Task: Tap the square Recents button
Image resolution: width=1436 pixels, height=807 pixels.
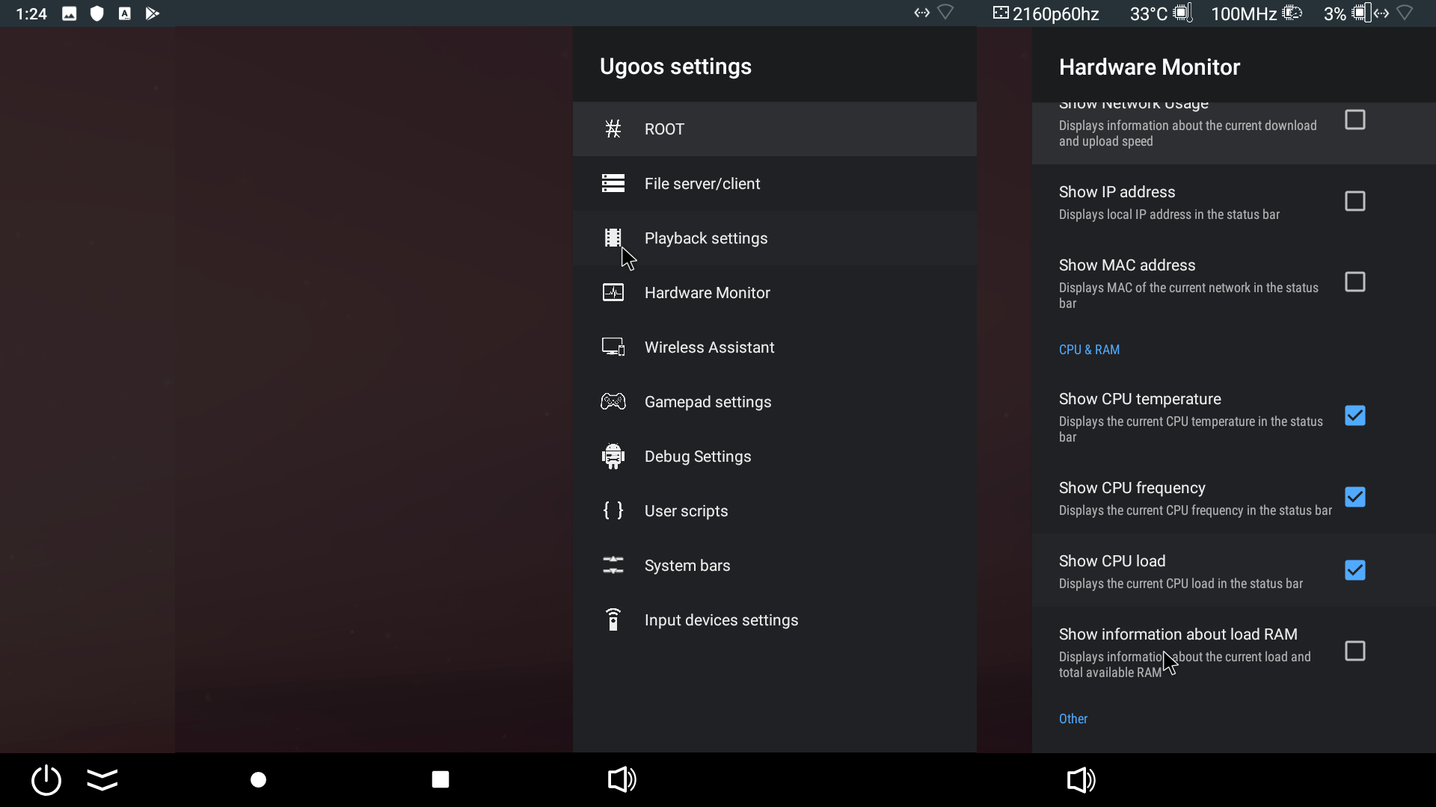Action: (x=441, y=779)
